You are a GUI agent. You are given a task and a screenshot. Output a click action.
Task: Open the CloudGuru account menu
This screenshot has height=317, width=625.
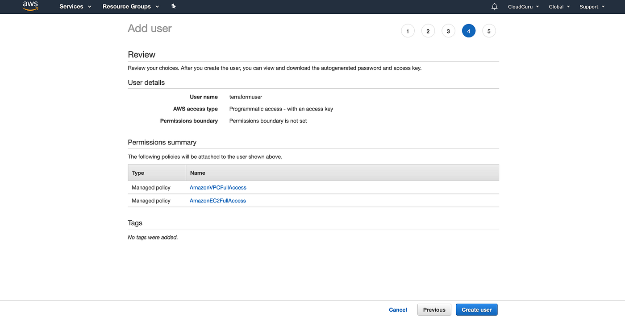pyautogui.click(x=523, y=6)
